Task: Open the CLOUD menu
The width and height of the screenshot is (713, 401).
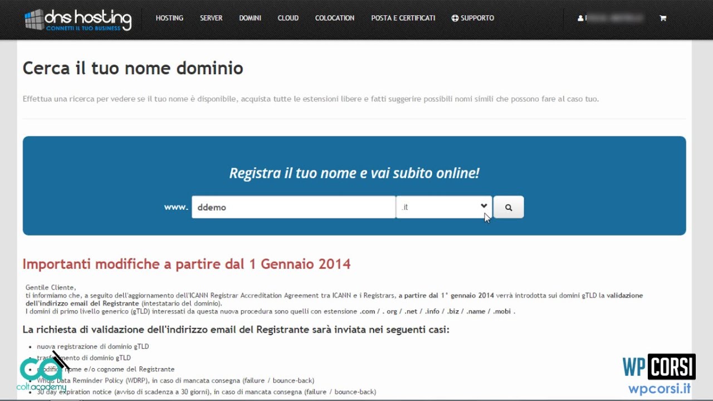Action: point(288,18)
